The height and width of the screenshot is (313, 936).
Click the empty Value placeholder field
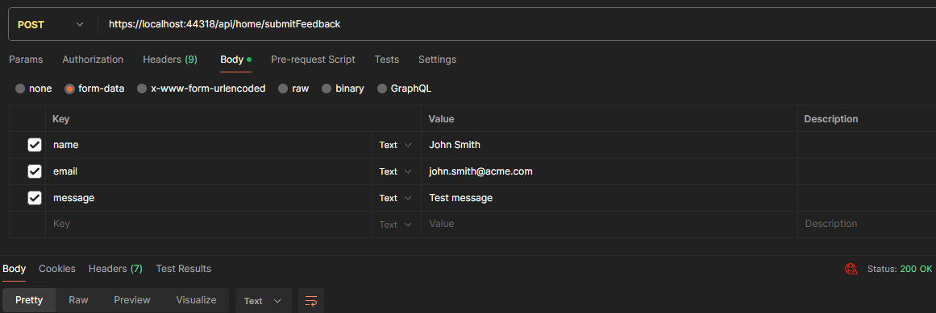tap(609, 224)
